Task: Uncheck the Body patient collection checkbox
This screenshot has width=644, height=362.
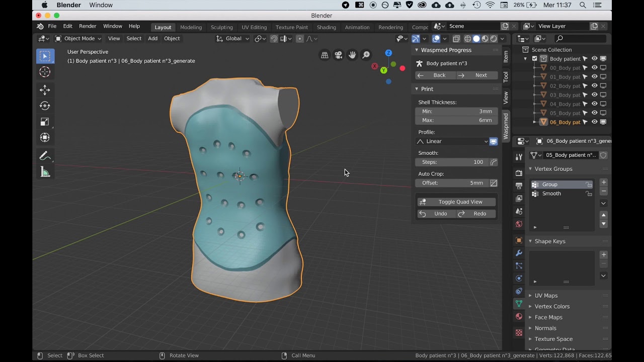Action: [535, 59]
